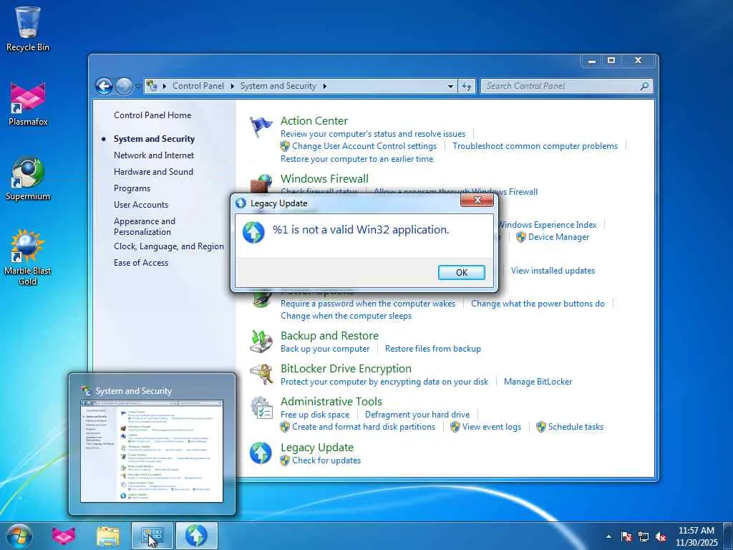Image resolution: width=733 pixels, height=550 pixels.
Task: Open Windows Explorer from the taskbar
Action: click(108, 536)
